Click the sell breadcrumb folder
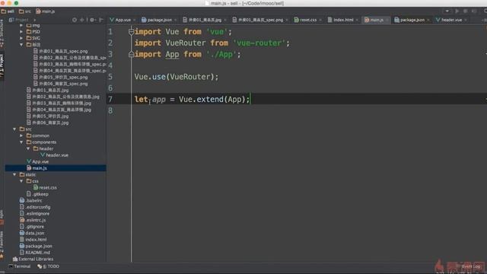The height and width of the screenshot is (274, 487). [8, 11]
